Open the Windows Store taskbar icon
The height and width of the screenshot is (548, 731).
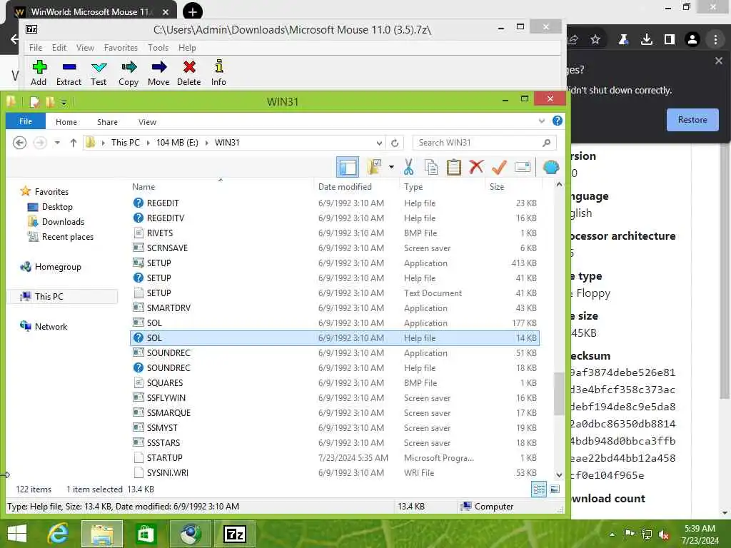[x=146, y=534]
